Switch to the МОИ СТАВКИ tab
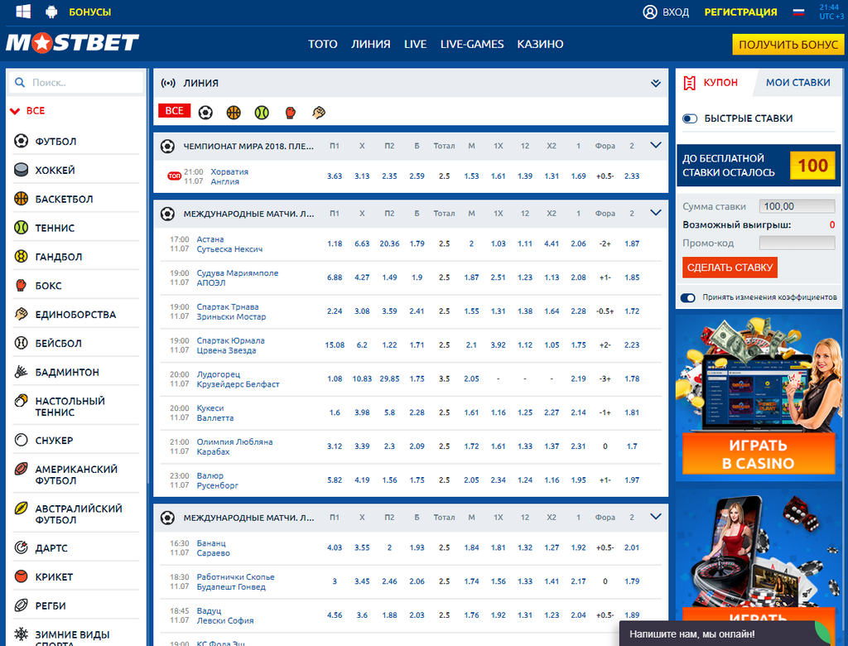The image size is (848, 646). coord(797,82)
